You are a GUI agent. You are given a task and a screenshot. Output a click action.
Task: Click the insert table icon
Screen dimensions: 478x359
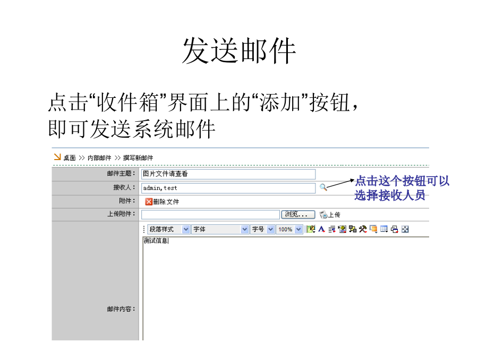[384, 229]
